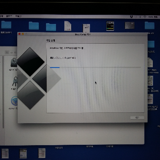
Task: Select the bottom-left desktop document thumbnail
Action: [x=5, y=154]
